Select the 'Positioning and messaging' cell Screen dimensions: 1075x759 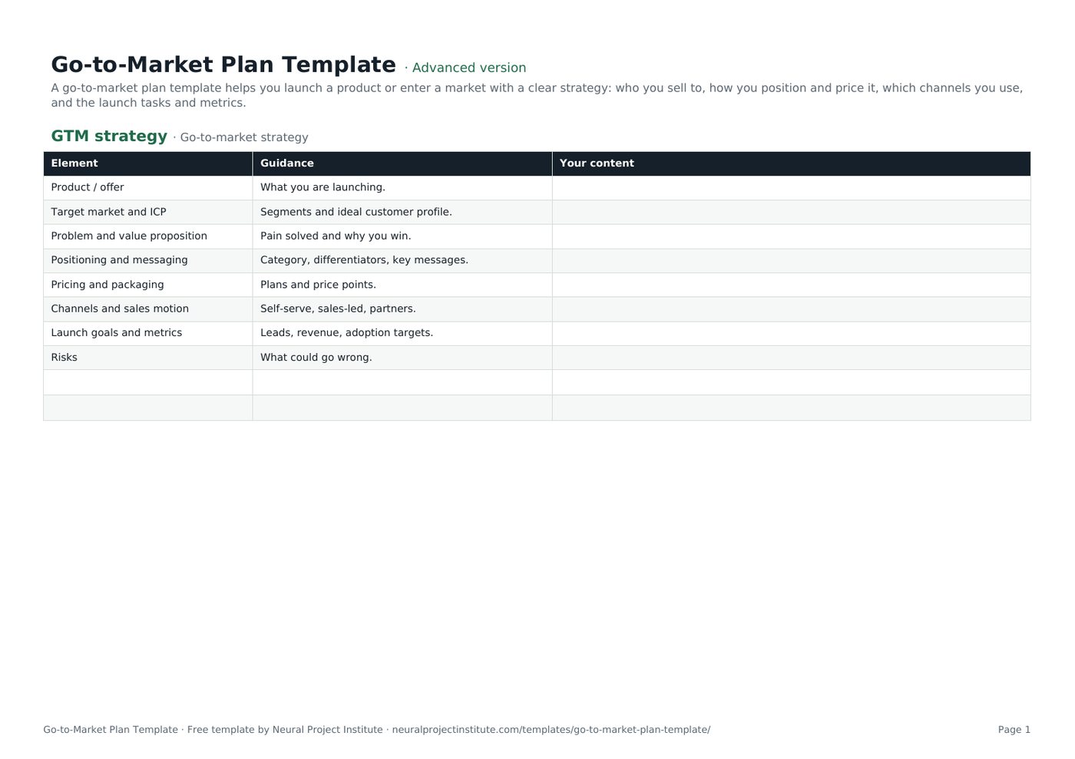tap(148, 260)
